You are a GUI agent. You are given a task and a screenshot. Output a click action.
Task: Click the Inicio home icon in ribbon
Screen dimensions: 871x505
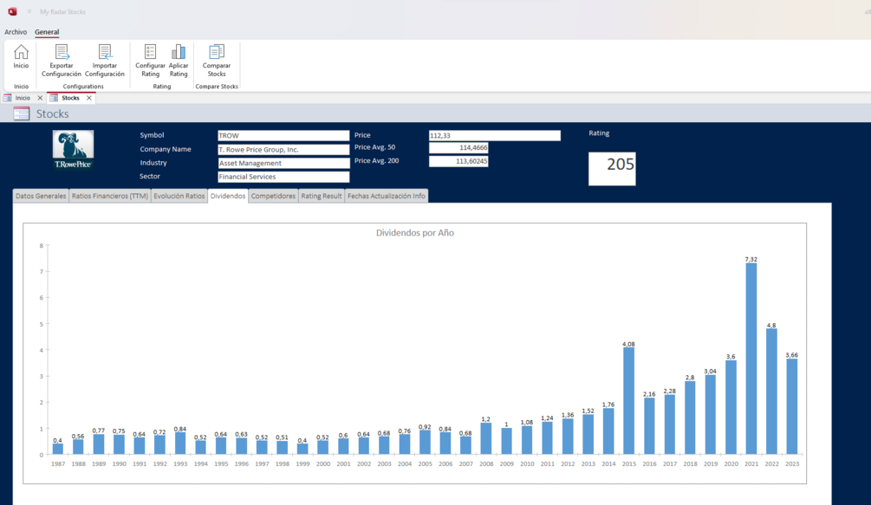pyautogui.click(x=21, y=56)
